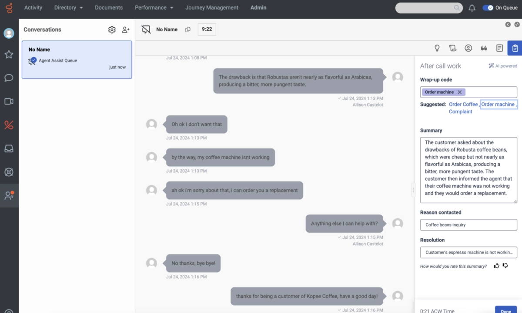Rate the summary with thumbs up
522x313 pixels.
point(497,266)
